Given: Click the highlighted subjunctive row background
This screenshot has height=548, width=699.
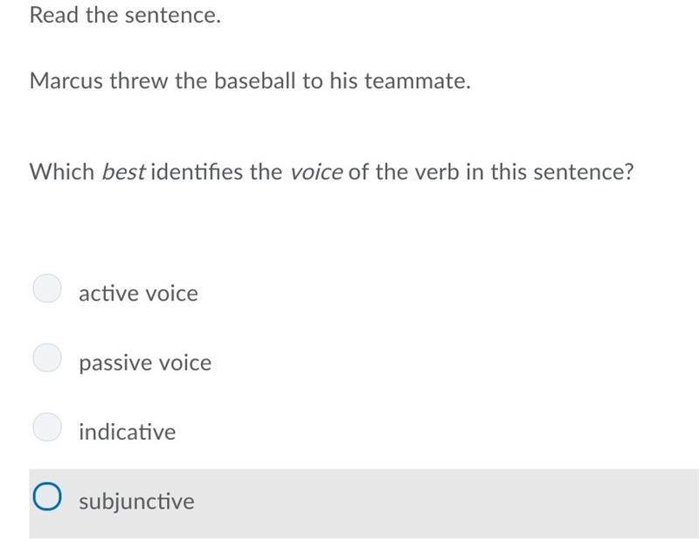Looking at the screenshot, I should (363, 503).
